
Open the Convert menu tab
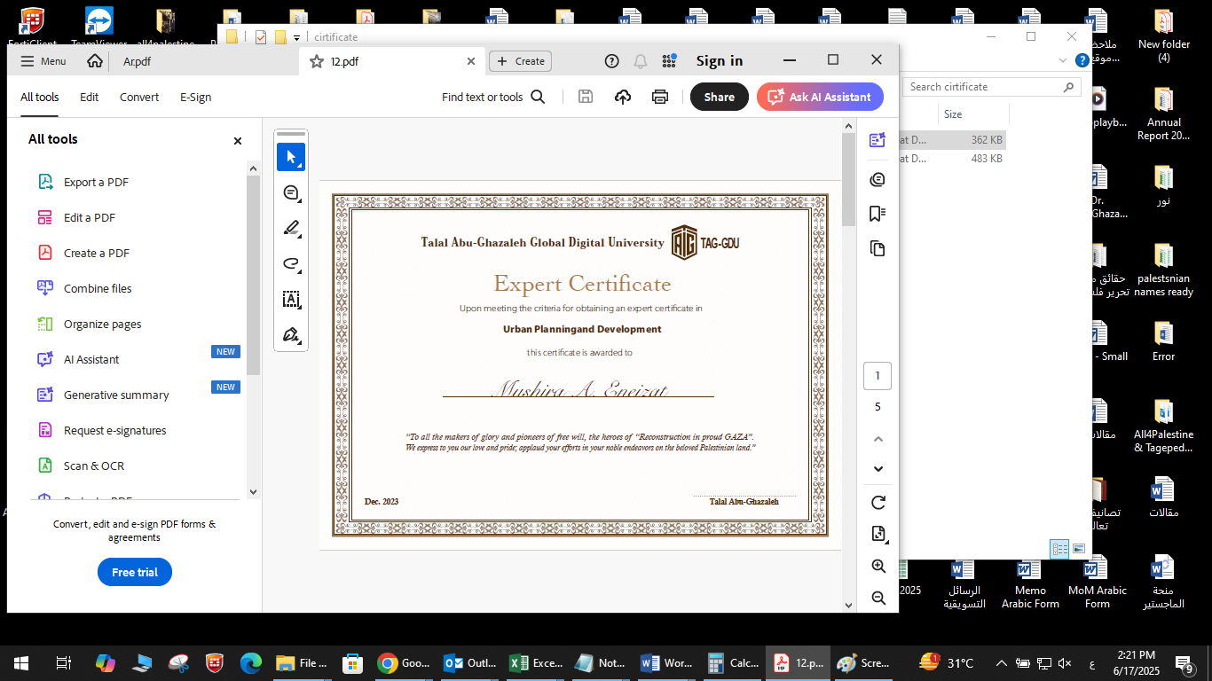point(139,98)
